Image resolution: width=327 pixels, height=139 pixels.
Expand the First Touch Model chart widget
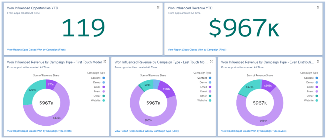point(105,61)
